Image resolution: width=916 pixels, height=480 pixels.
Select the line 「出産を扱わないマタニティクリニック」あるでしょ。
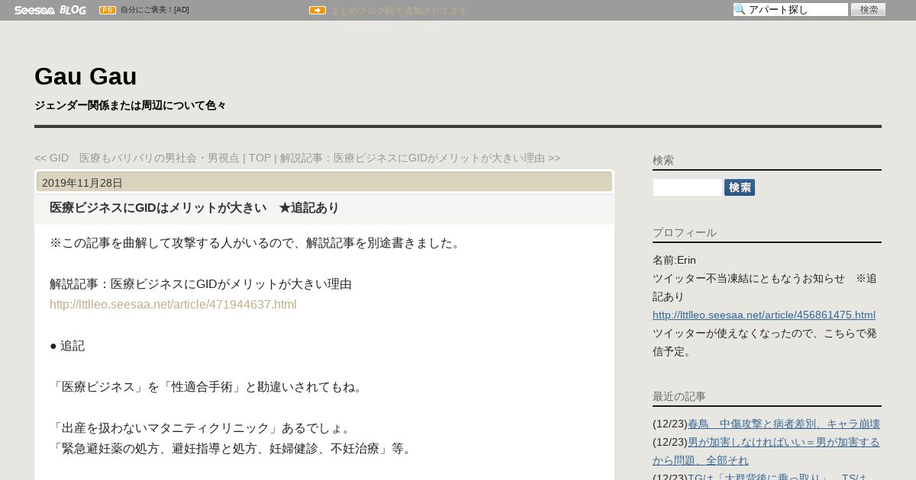[201, 427]
